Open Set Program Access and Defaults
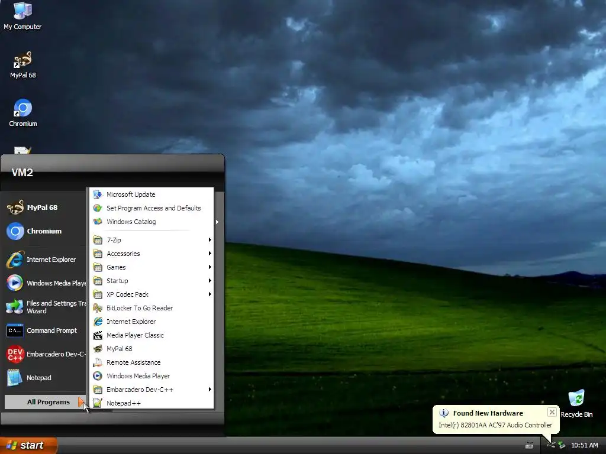The height and width of the screenshot is (454, 606). pyautogui.click(x=151, y=208)
